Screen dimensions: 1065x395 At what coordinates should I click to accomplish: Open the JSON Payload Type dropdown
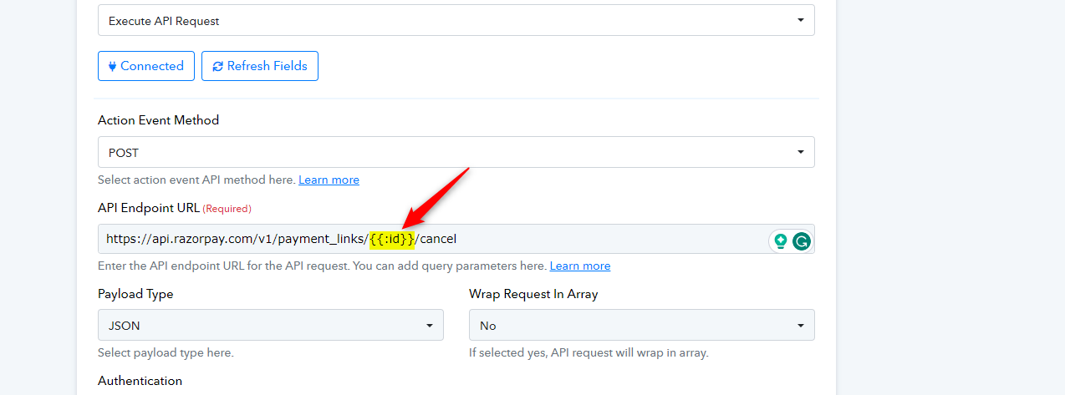click(271, 325)
